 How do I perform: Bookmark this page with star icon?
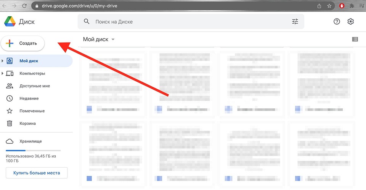tap(329, 6)
